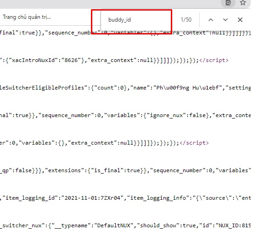Click the "should_show":true text

click(166, 225)
